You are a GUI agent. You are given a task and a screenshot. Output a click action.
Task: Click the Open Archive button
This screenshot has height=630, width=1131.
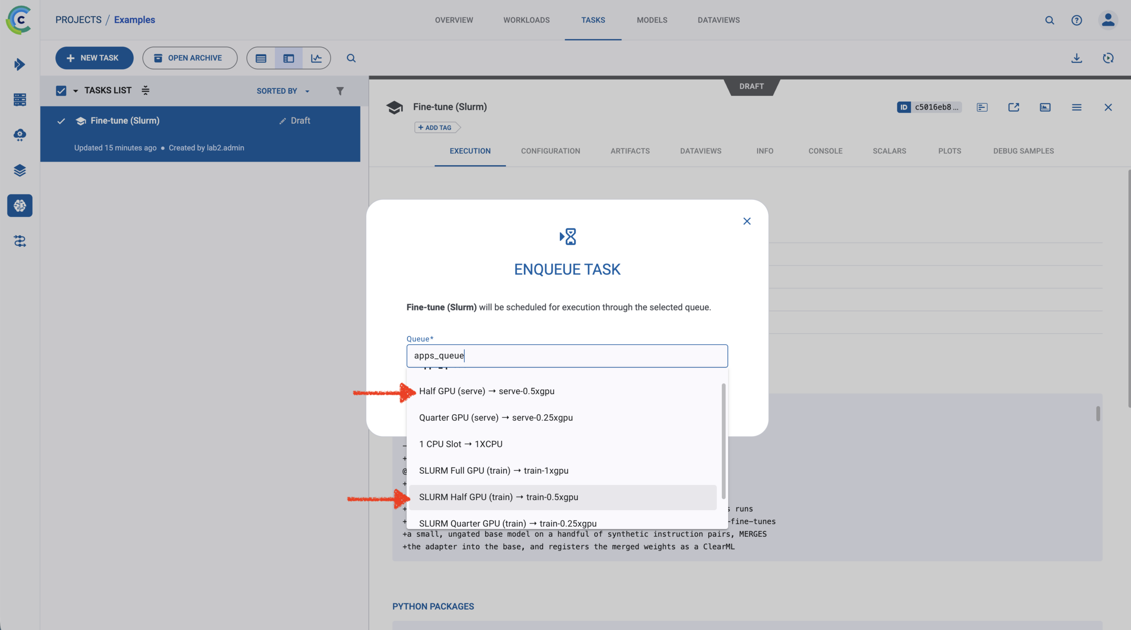coord(190,58)
